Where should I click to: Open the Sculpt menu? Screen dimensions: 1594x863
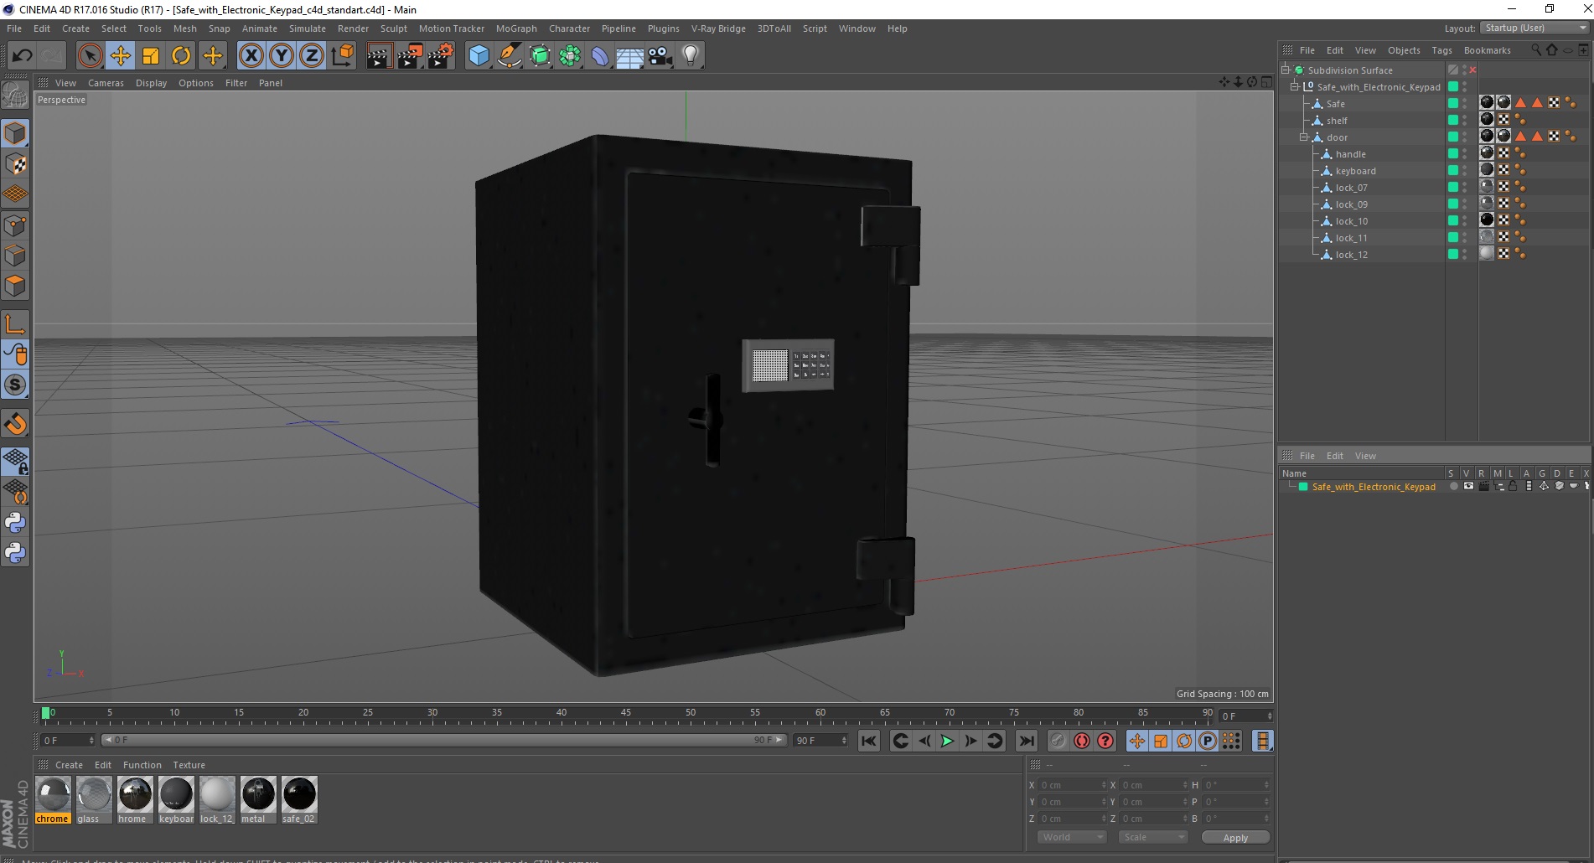[x=393, y=28]
